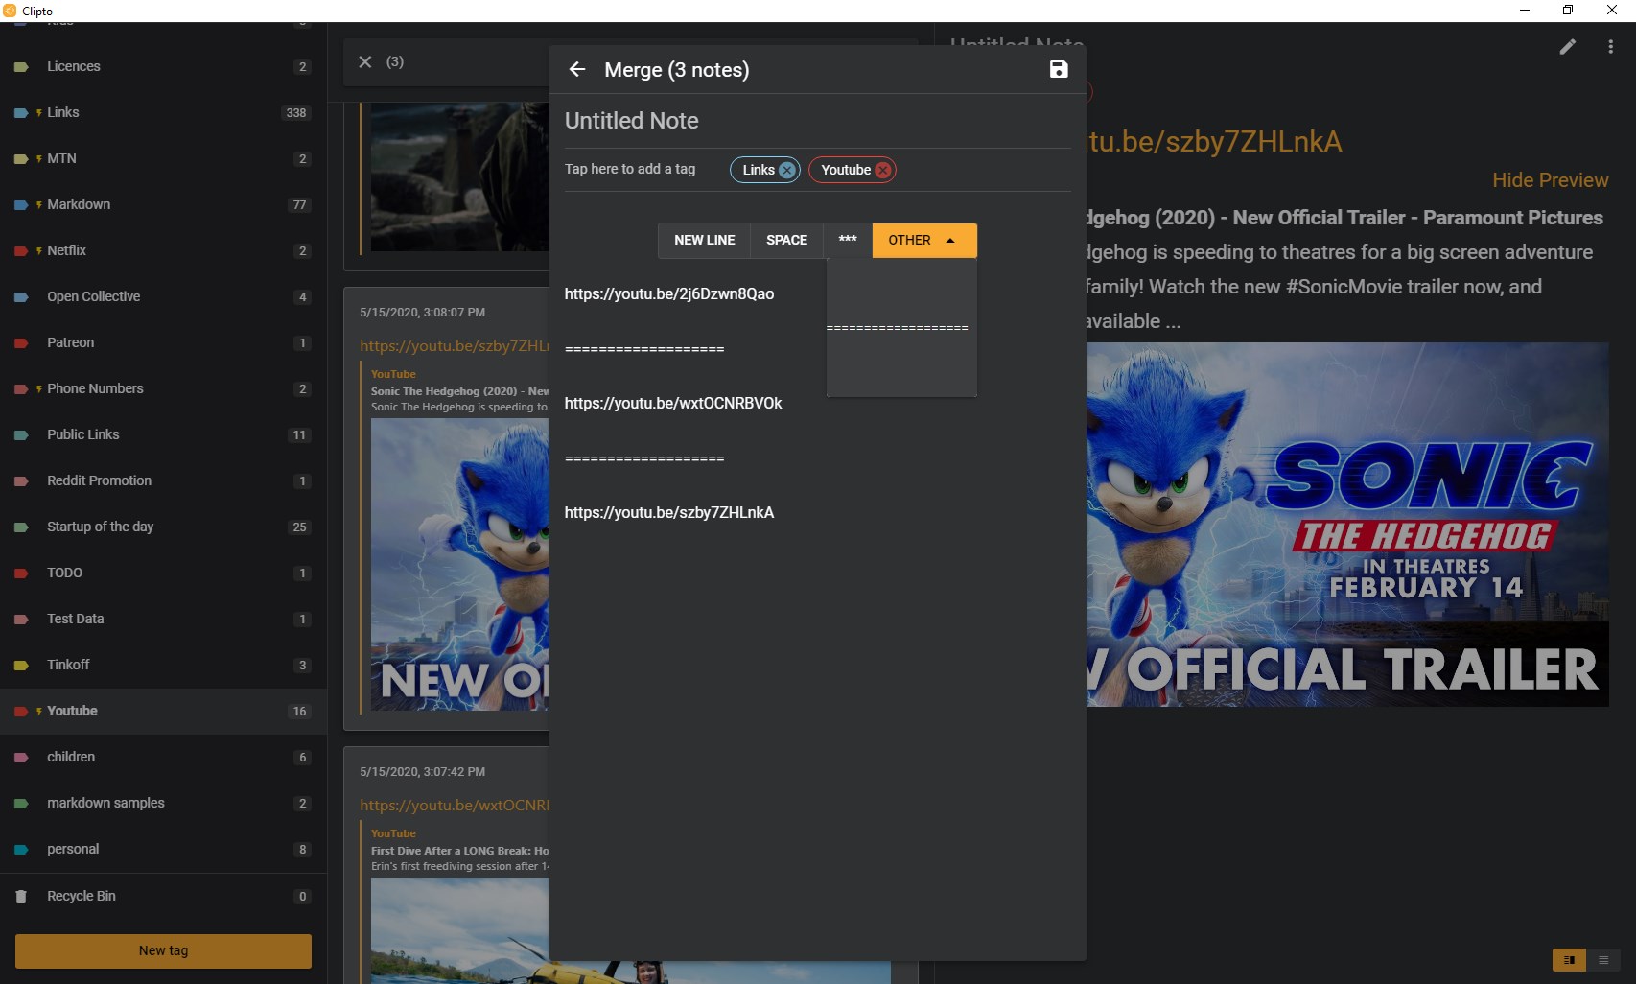Remove the Links tag chip

(x=787, y=170)
